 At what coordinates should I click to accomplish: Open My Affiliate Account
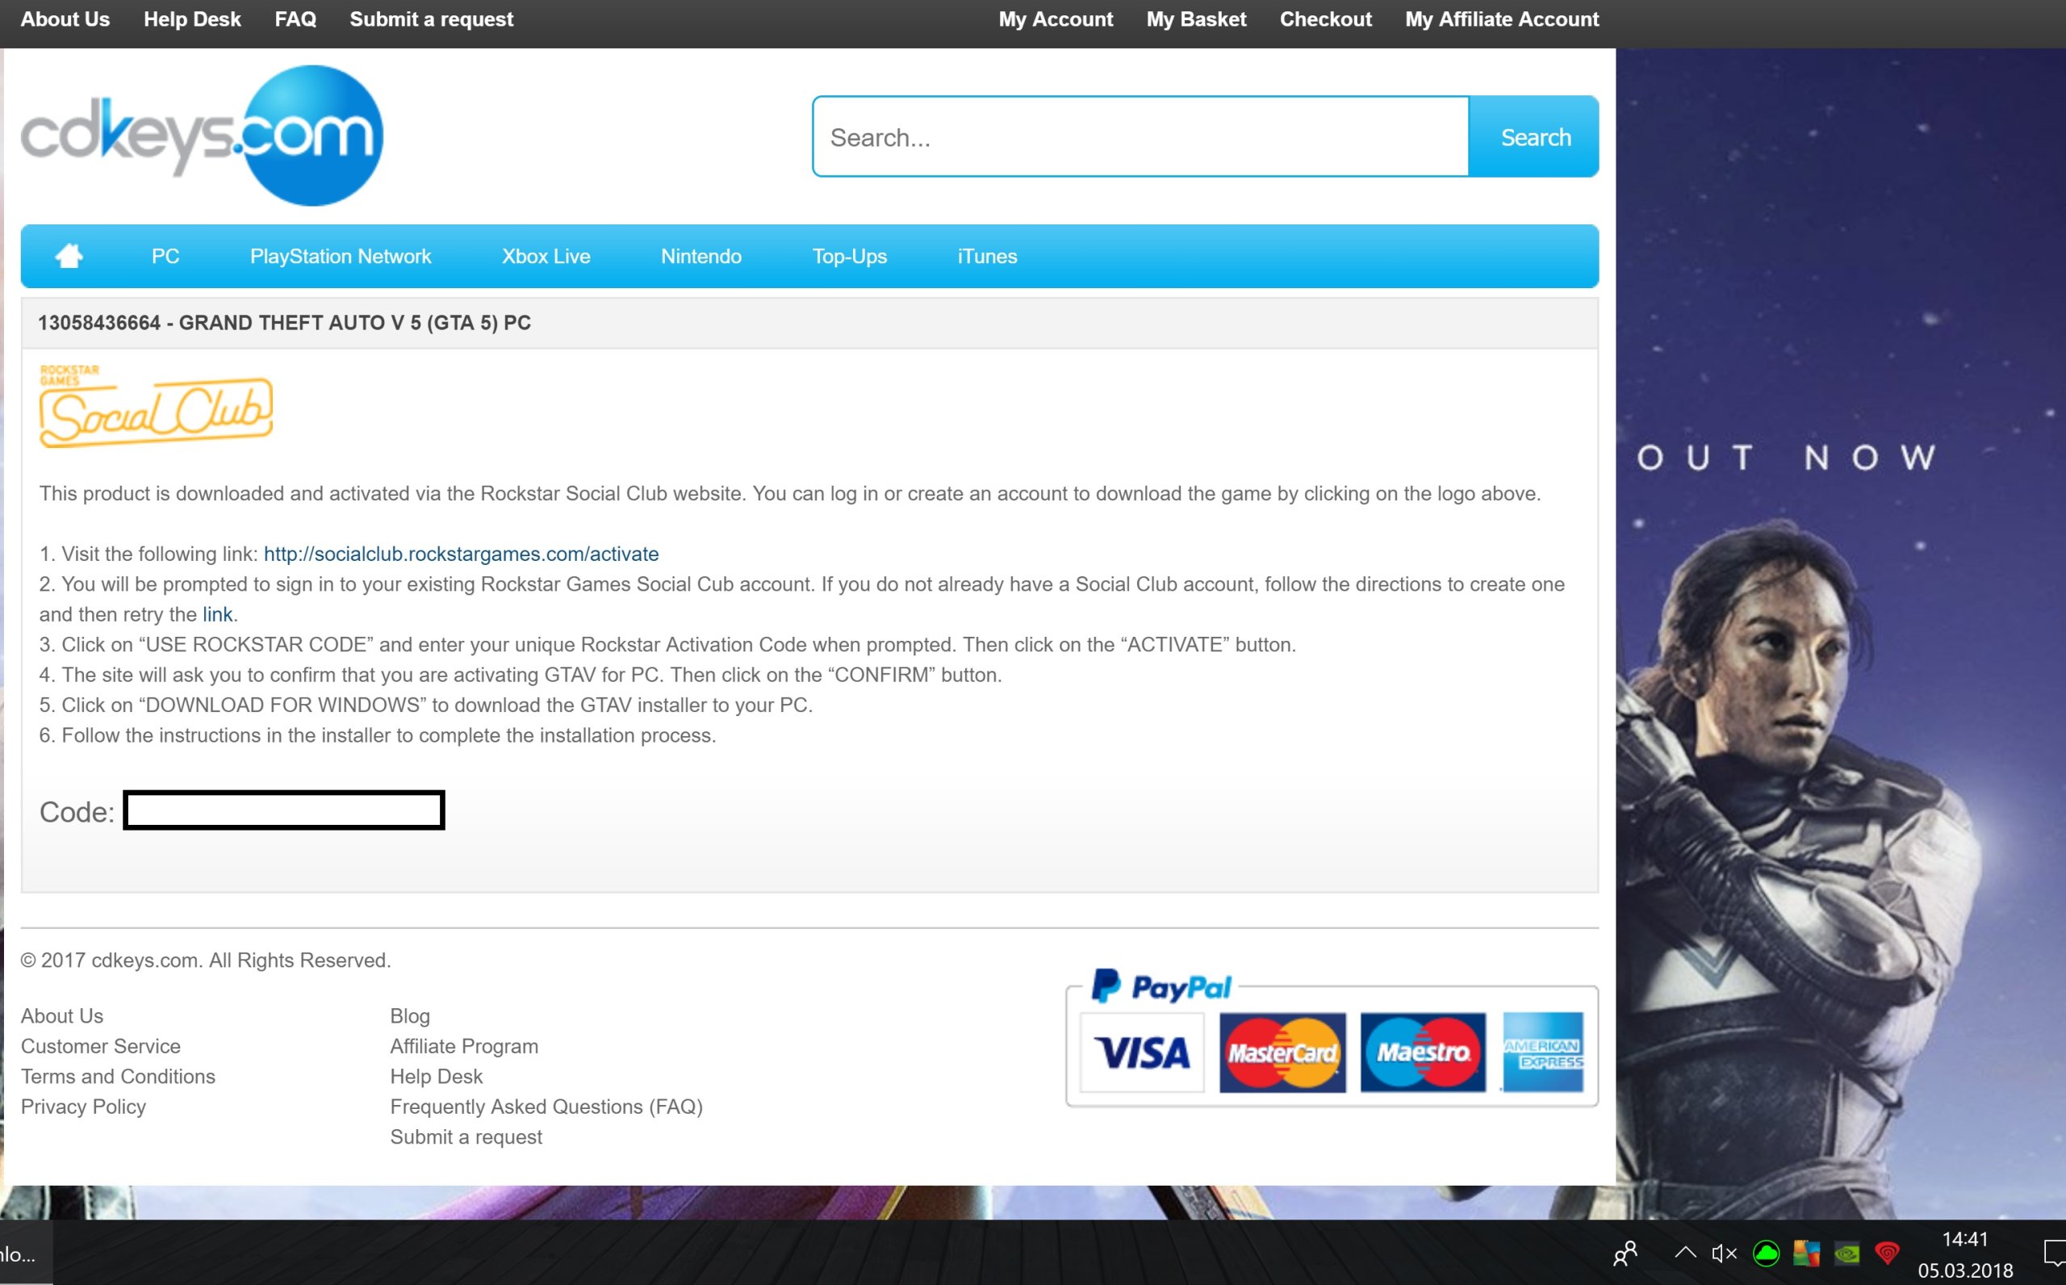click(1502, 19)
